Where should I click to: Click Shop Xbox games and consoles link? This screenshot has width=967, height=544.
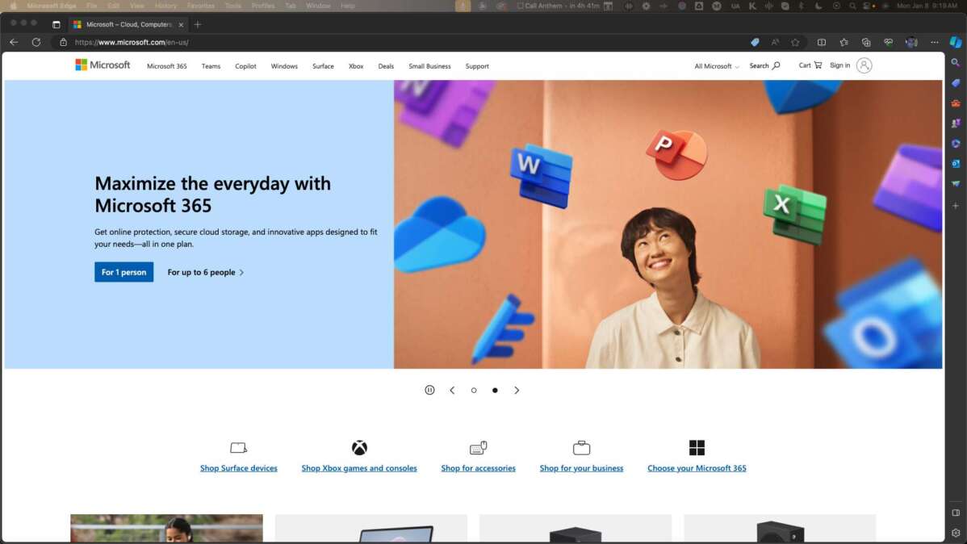pos(359,468)
